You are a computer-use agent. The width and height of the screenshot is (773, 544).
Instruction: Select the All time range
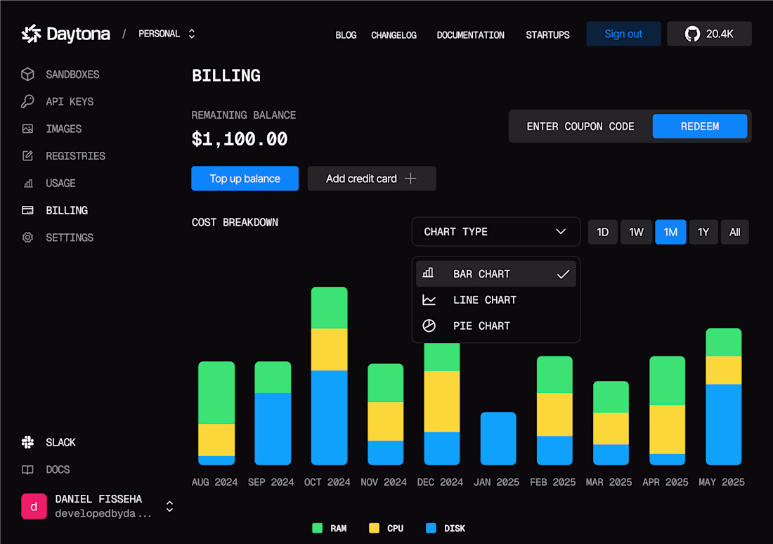(734, 232)
